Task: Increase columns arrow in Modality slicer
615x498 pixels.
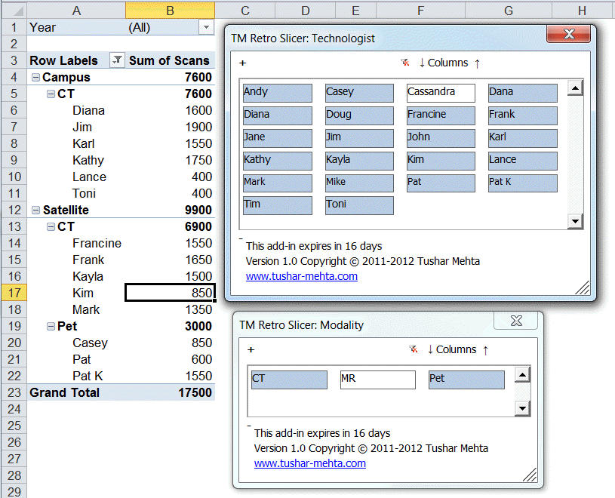Action: (485, 349)
